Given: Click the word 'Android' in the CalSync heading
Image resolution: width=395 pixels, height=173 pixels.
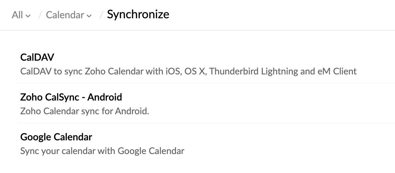Looking at the screenshot, I should click(x=104, y=97).
